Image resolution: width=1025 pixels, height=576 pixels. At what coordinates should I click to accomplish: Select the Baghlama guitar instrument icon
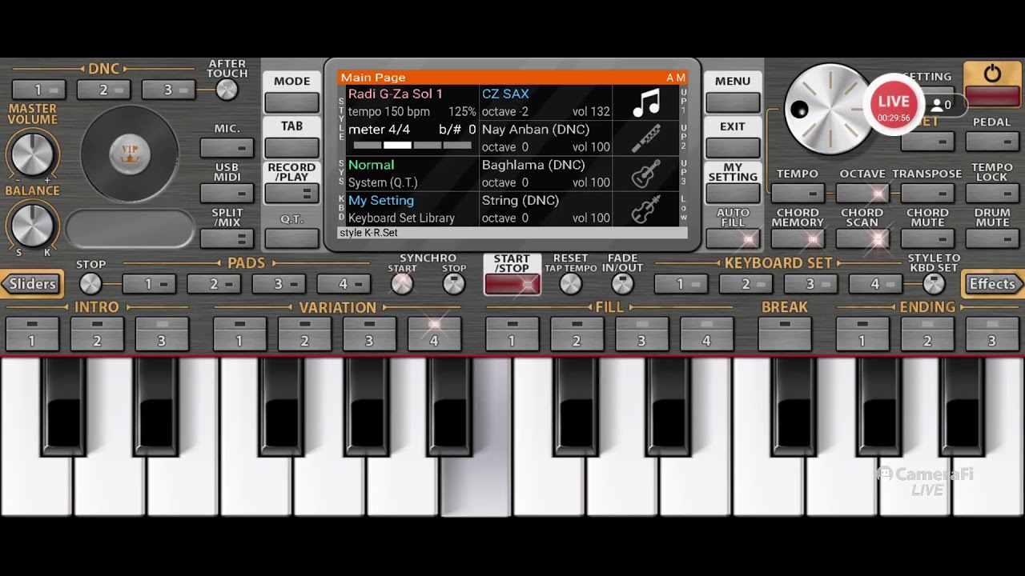(645, 174)
